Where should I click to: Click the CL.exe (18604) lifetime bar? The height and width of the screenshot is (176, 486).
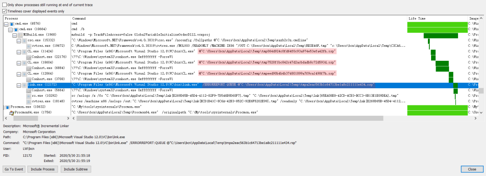pyautogui.click(x=442, y=63)
